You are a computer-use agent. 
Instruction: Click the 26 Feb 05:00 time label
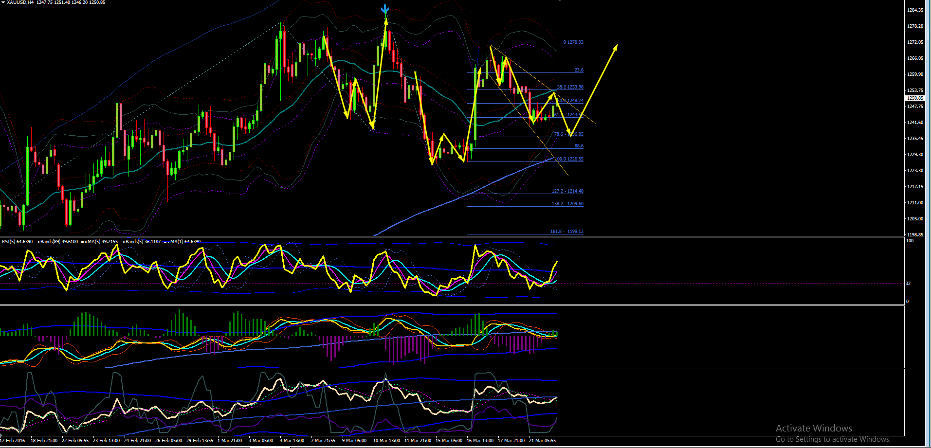(168, 441)
